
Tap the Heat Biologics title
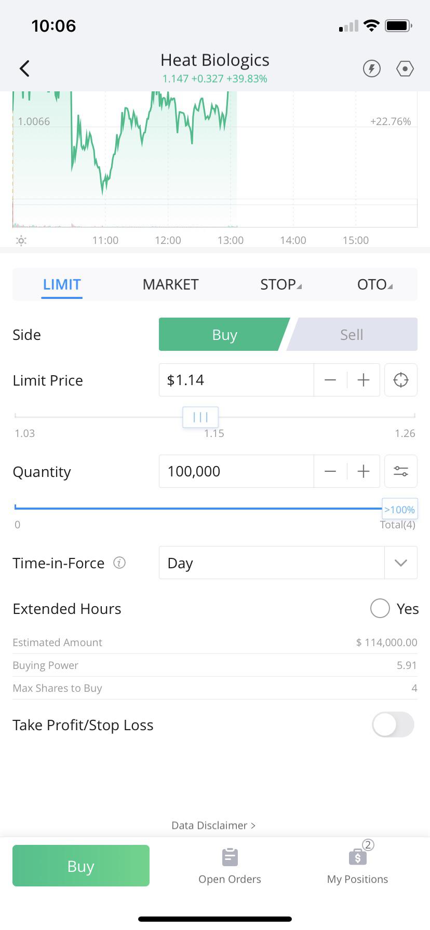(x=215, y=60)
